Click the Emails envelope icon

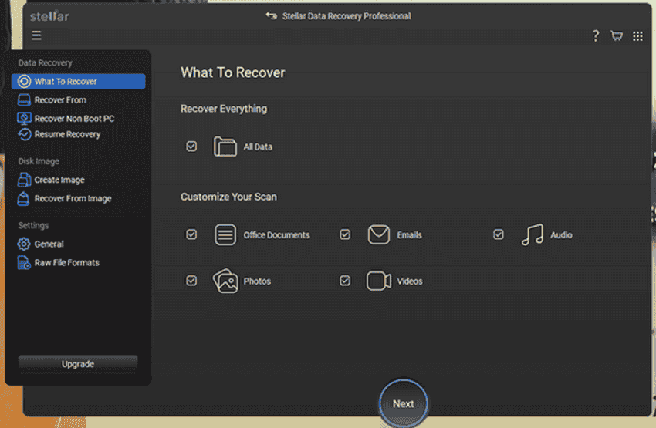[x=378, y=235]
